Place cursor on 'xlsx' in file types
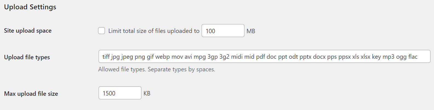 [x=366, y=57]
